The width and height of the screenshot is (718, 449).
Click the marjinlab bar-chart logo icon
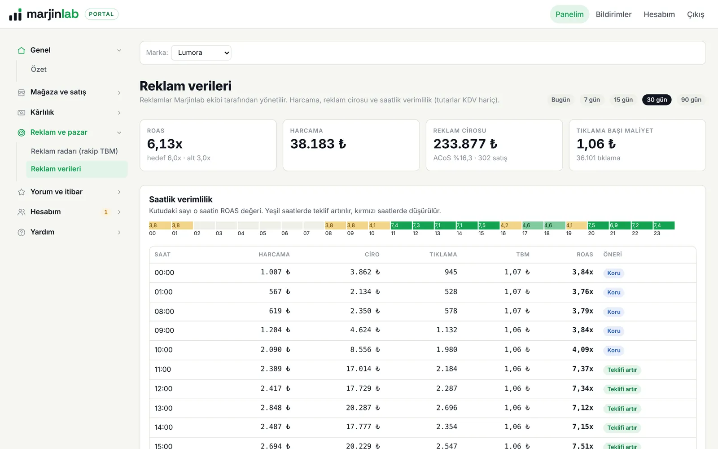click(15, 14)
